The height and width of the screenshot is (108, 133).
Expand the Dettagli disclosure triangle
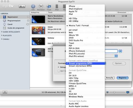pyautogui.click(x=58, y=67)
